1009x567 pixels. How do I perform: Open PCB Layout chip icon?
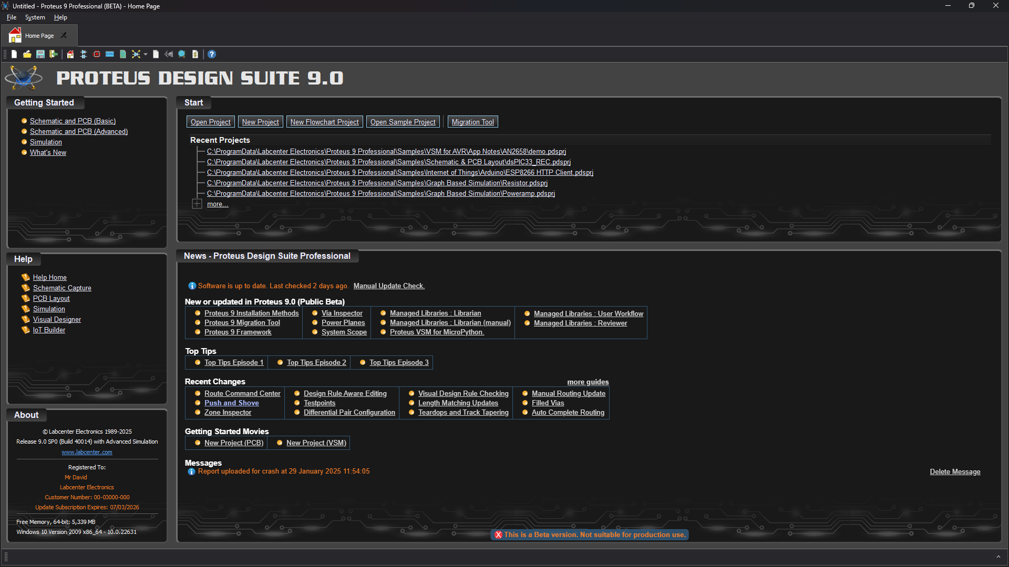[97, 54]
